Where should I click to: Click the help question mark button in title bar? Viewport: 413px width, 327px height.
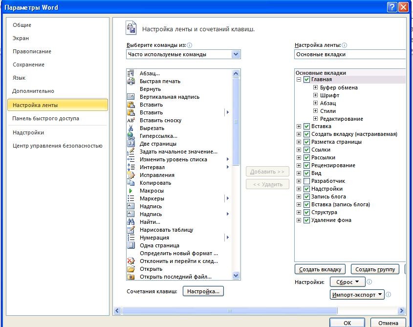(392, 7)
